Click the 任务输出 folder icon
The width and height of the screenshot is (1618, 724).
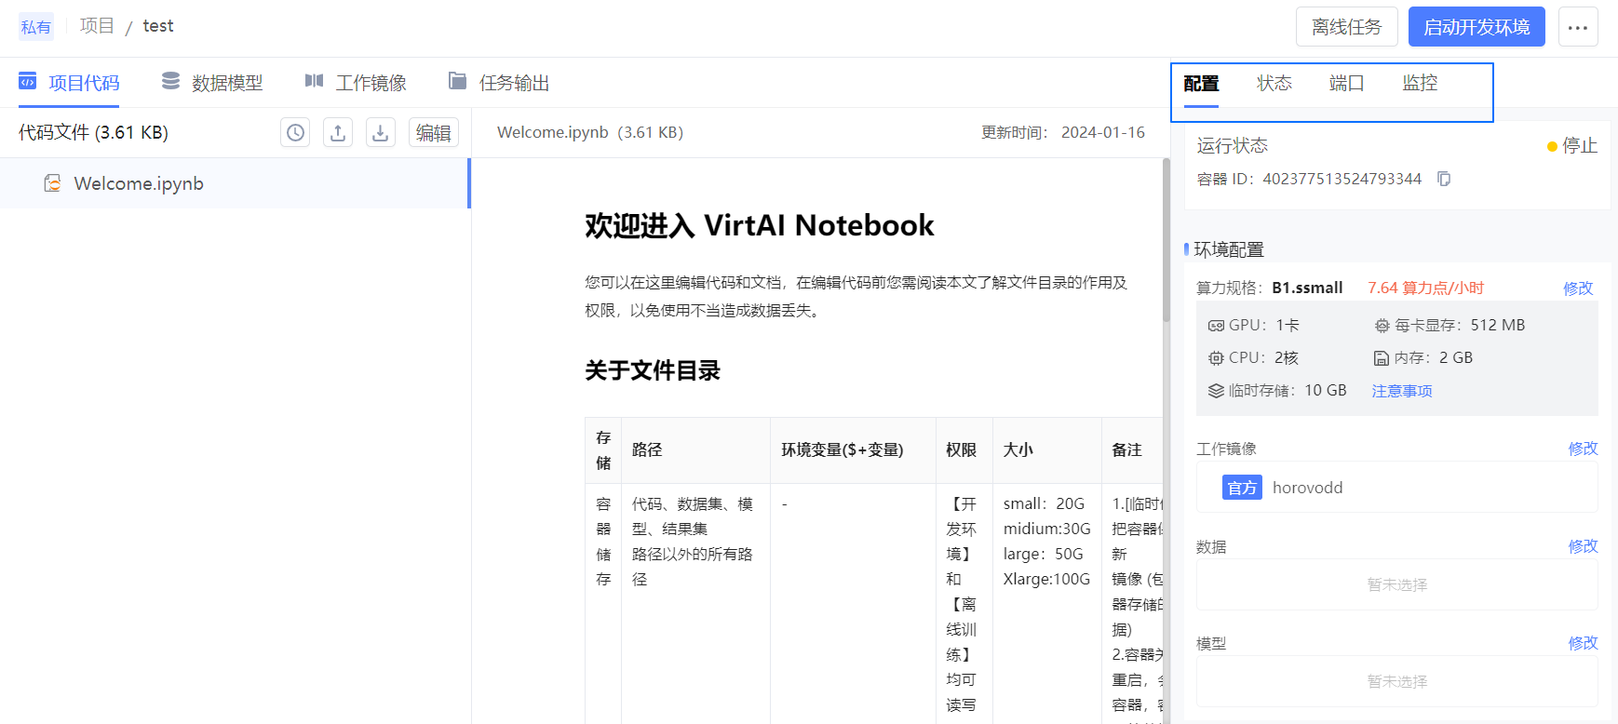[x=457, y=82]
